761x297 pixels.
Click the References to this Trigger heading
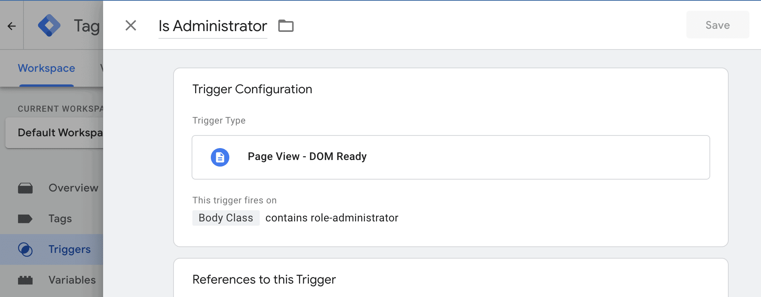coord(264,280)
